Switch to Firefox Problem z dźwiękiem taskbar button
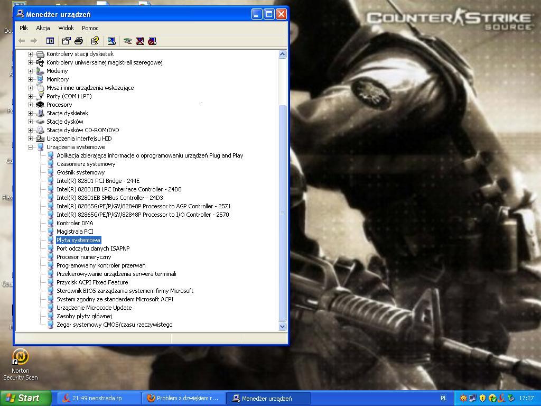The width and height of the screenshot is (541, 406). pyautogui.click(x=183, y=398)
